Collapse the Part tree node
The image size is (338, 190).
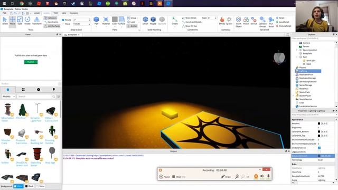[297, 57]
